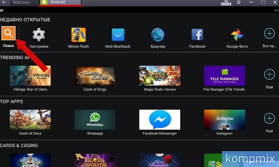
Task: Open BlueStacks settings gear in title bar
Action: tap(239, 2)
